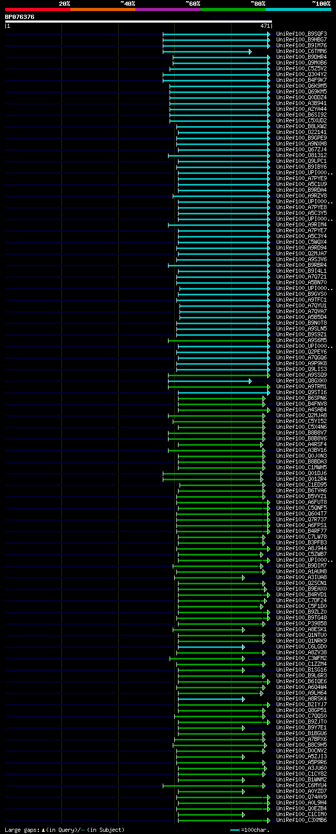Open hit UniRef100_B2IYJ7
The image size is (336, 834).
pyautogui.click(x=301, y=705)
